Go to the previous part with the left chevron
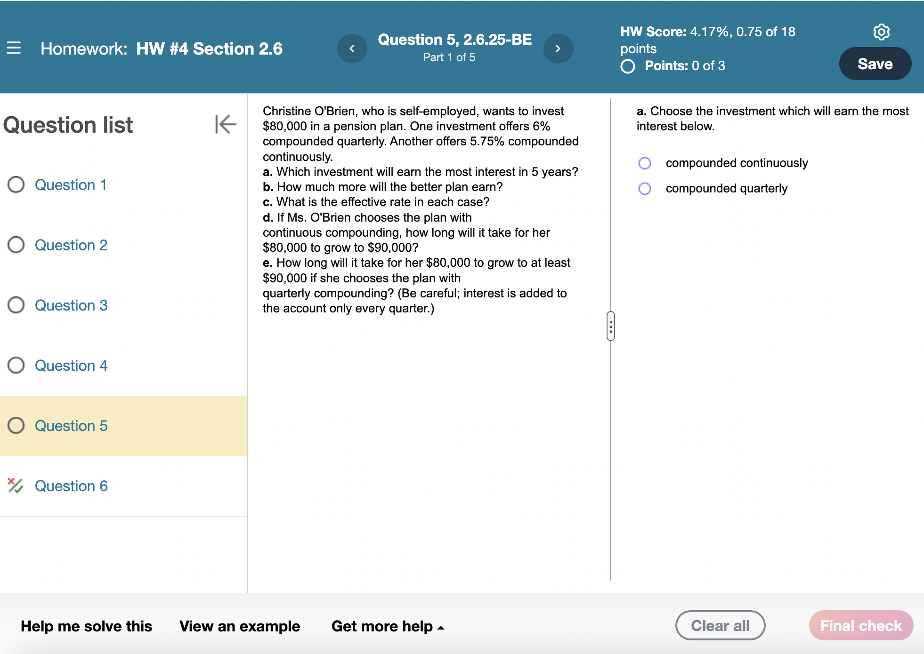924x654 pixels. [x=352, y=48]
